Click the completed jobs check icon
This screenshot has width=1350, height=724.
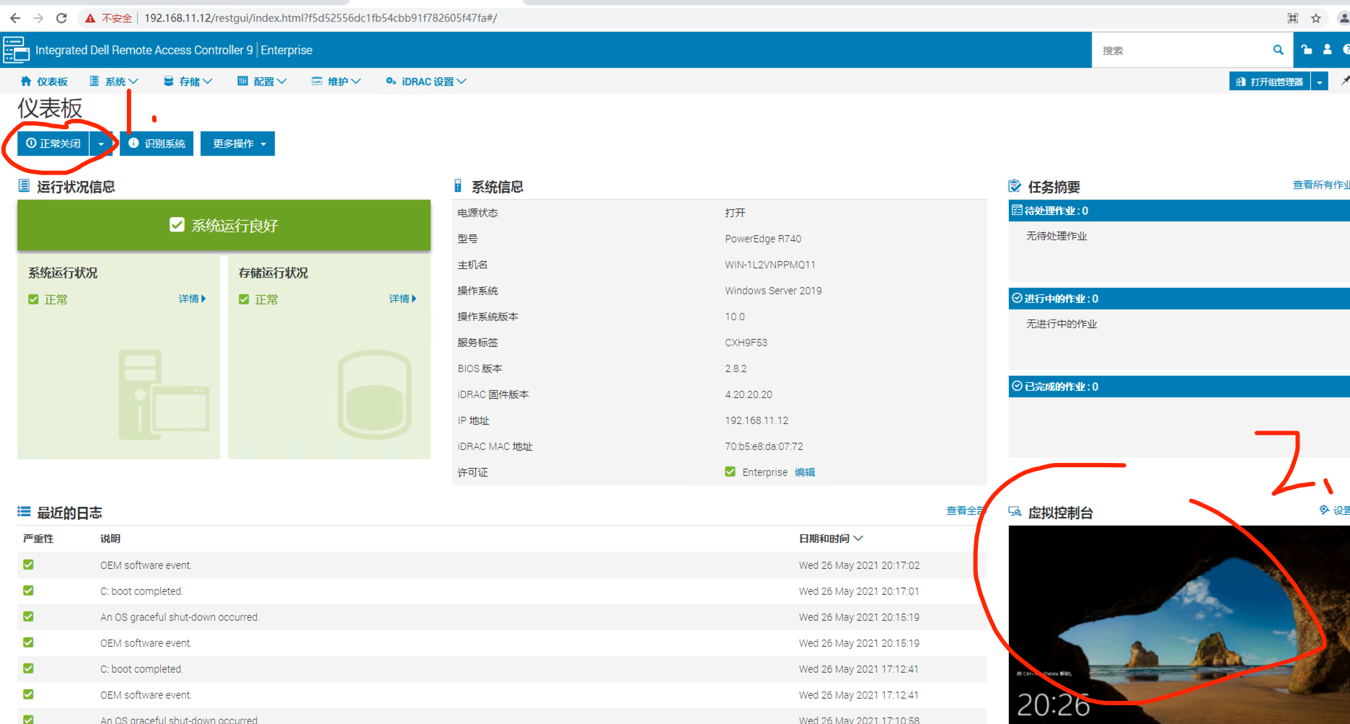pos(1017,387)
